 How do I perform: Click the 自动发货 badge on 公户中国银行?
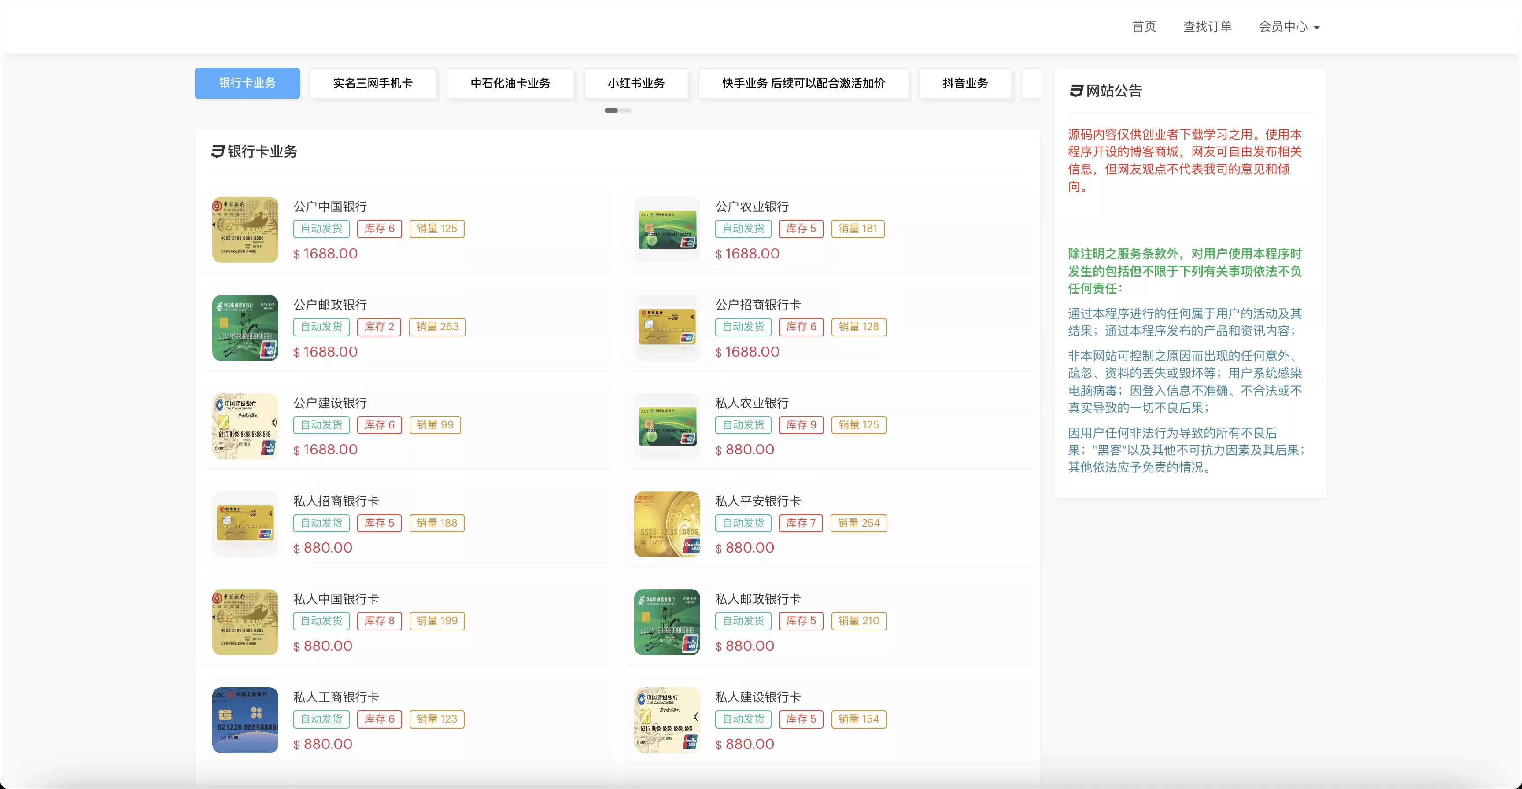321,229
